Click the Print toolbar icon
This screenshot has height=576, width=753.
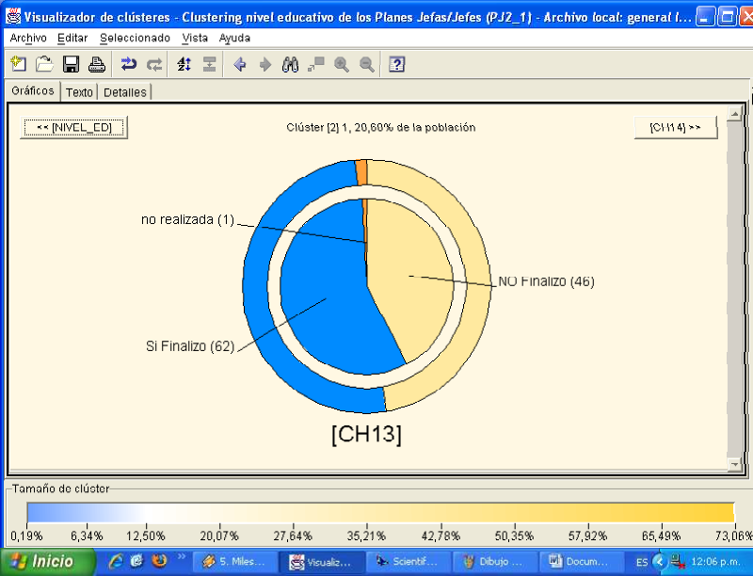tap(96, 64)
